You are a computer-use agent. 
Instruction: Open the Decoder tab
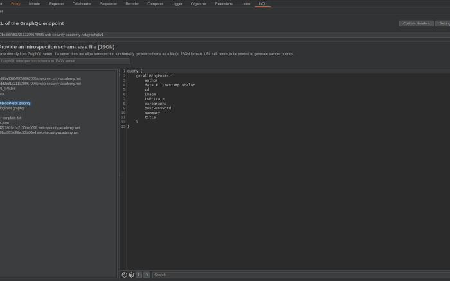(x=132, y=4)
